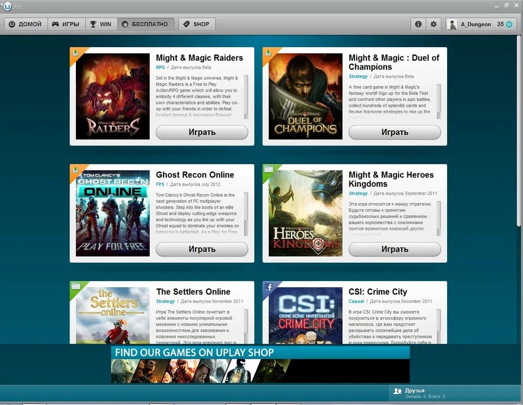Click browser badge on Settlers Online card
The image size is (523, 405).
pos(76,286)
